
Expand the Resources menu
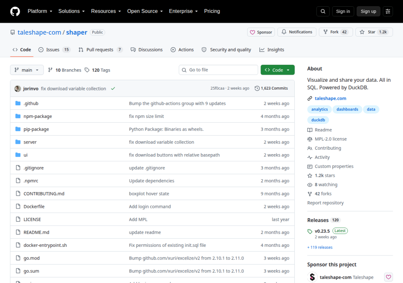coord(106,11)
